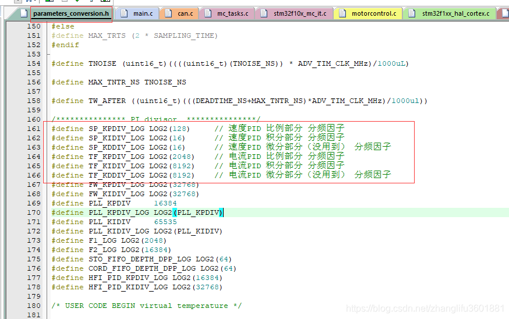The width and height of the screenshot is (509, 319).
Task: Click the "#endif" directive on line 152
Action: click(65, 45)
